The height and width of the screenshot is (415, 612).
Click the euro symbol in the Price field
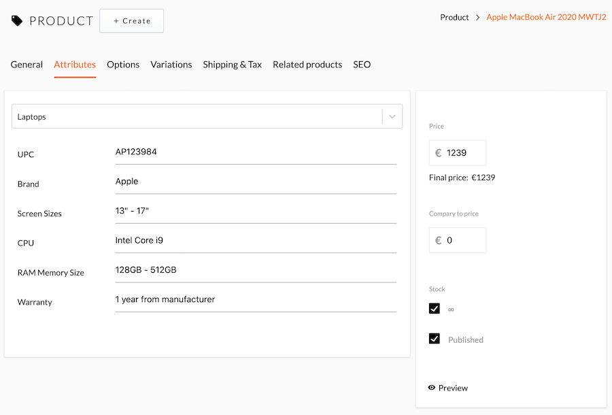(x=437, y=152)
